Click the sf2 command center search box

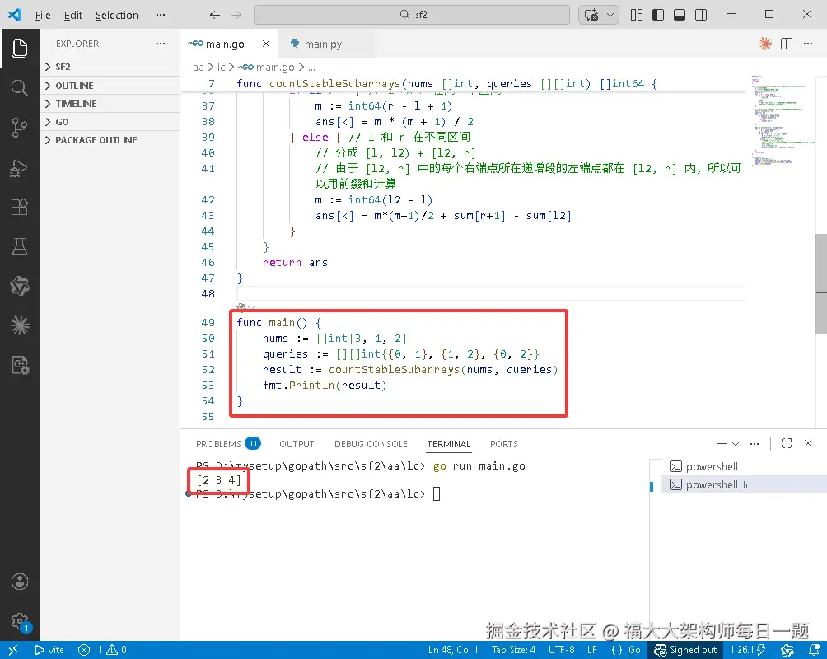411,15
